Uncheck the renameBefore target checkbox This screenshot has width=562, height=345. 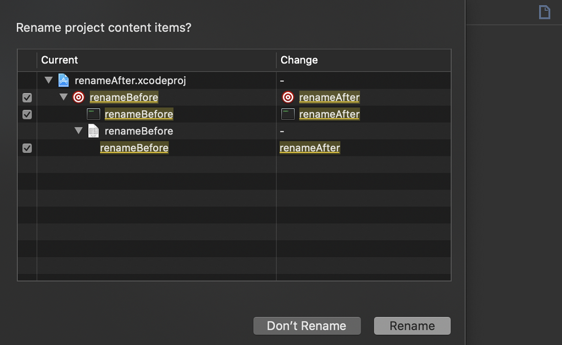pyautogui.click(x=27, y=98)
